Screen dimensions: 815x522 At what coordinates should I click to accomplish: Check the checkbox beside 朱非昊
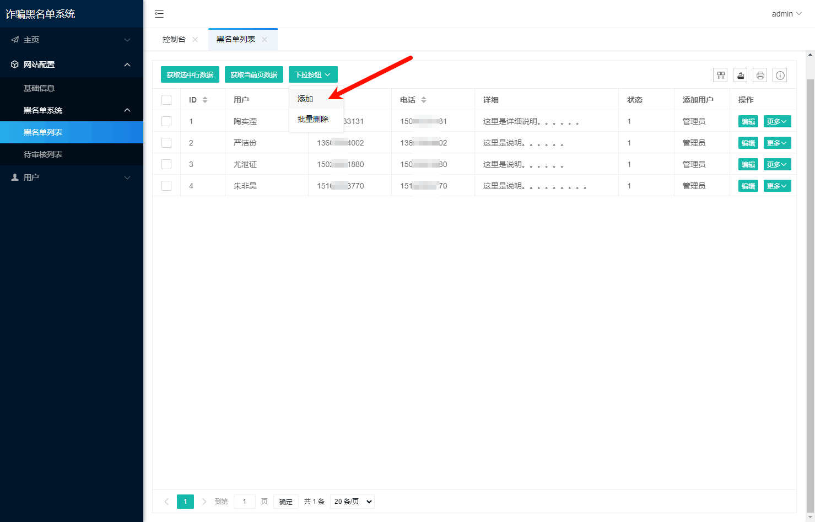pos(166,185)
